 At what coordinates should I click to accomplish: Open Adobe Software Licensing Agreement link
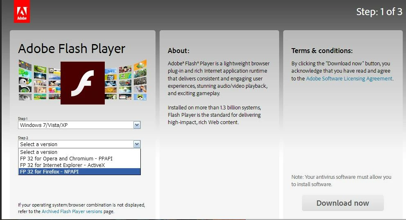click(x=349, y=78)
